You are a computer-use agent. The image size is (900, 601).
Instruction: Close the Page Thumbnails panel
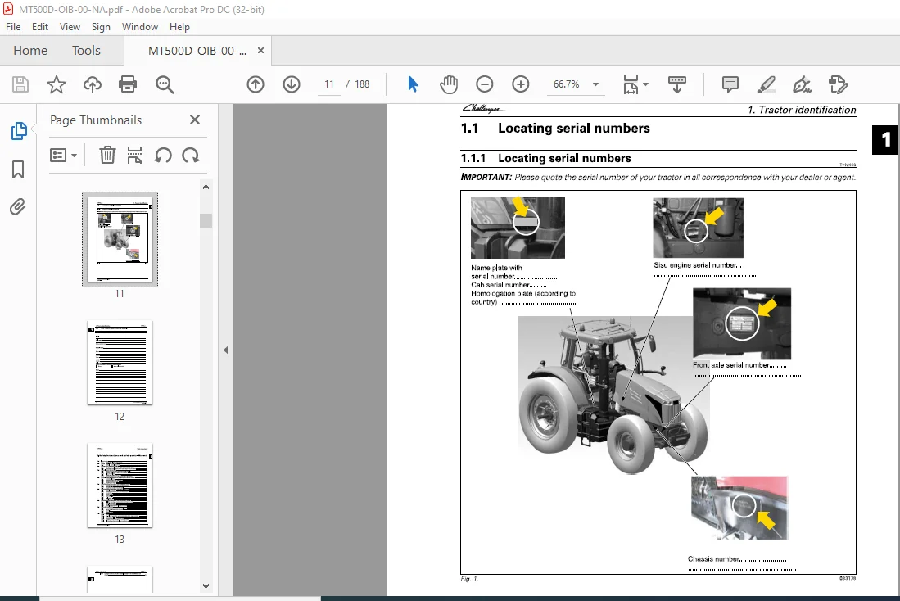(x=195, y=120)
